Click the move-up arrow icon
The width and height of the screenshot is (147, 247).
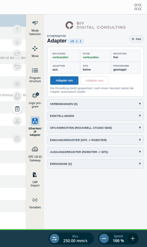17,29
